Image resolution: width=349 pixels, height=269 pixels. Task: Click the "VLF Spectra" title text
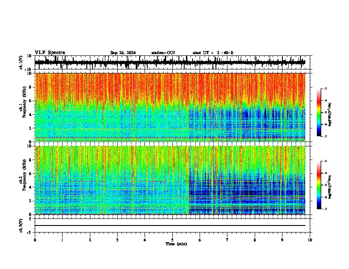[x=50, y=53]
